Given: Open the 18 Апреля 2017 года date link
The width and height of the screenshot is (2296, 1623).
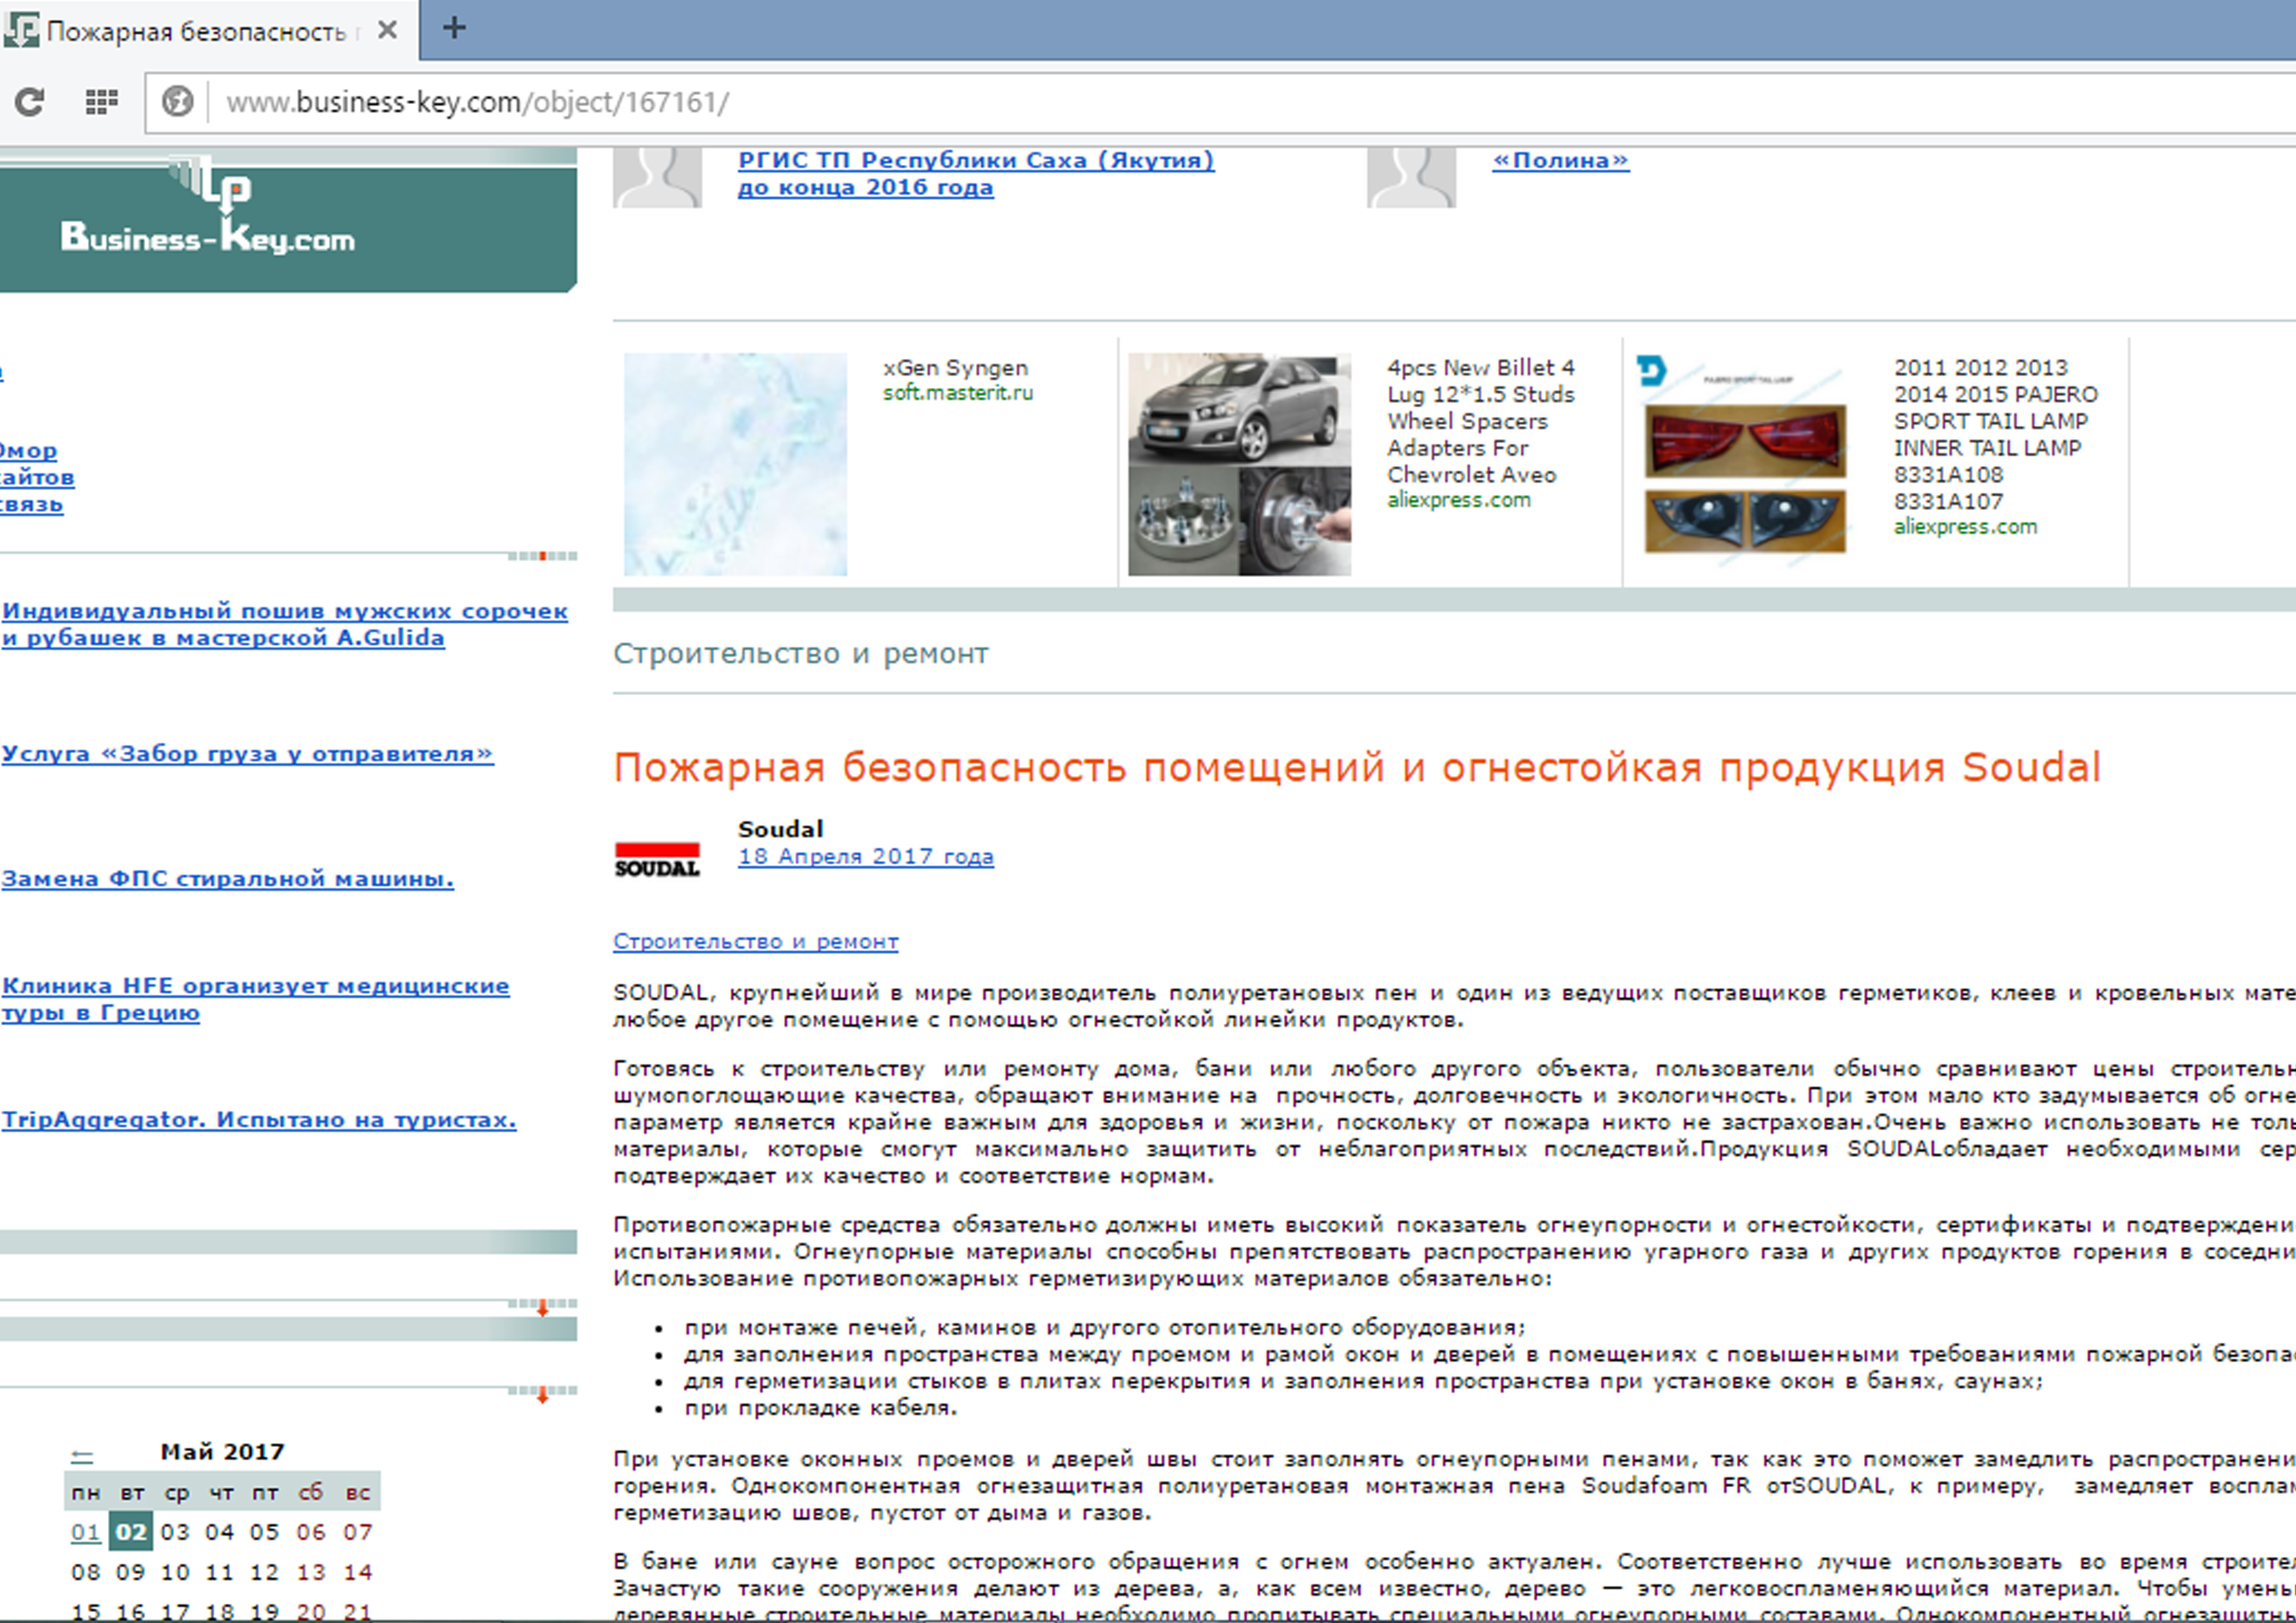Looking at the screenshot, I should point(866,857).
